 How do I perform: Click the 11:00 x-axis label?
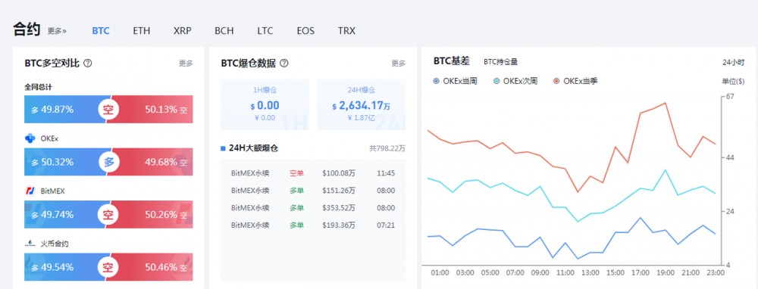click(565, 272)
